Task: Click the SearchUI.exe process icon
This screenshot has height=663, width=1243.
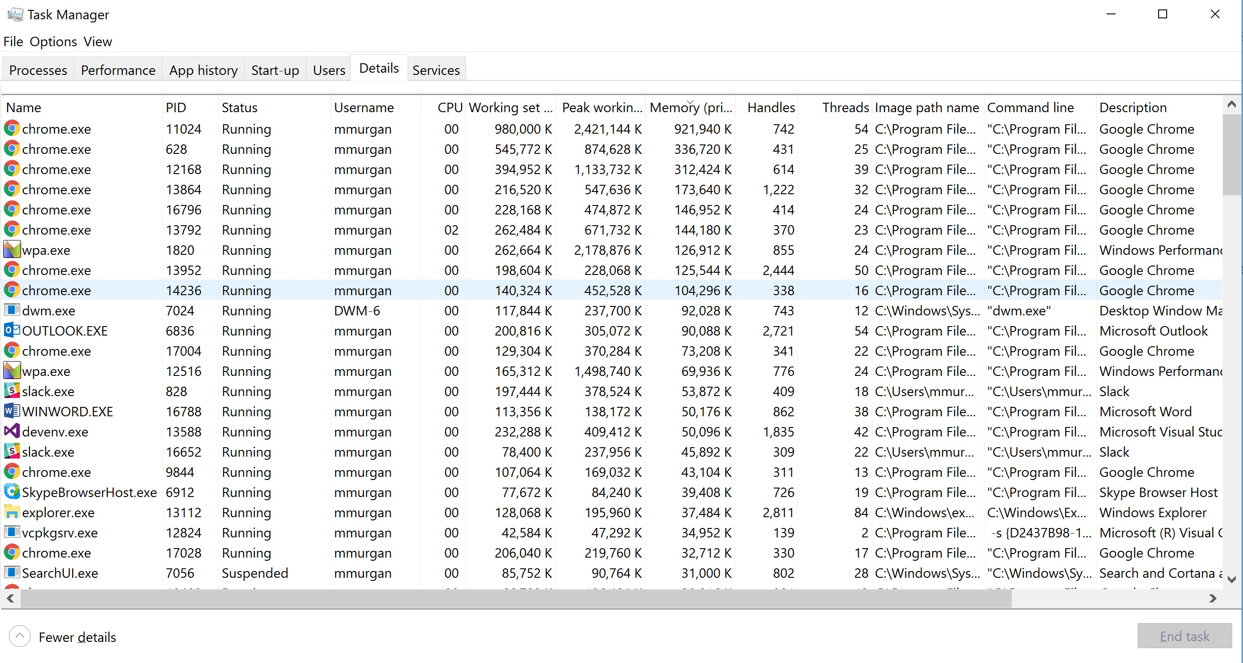Action: tap(12, 573)
